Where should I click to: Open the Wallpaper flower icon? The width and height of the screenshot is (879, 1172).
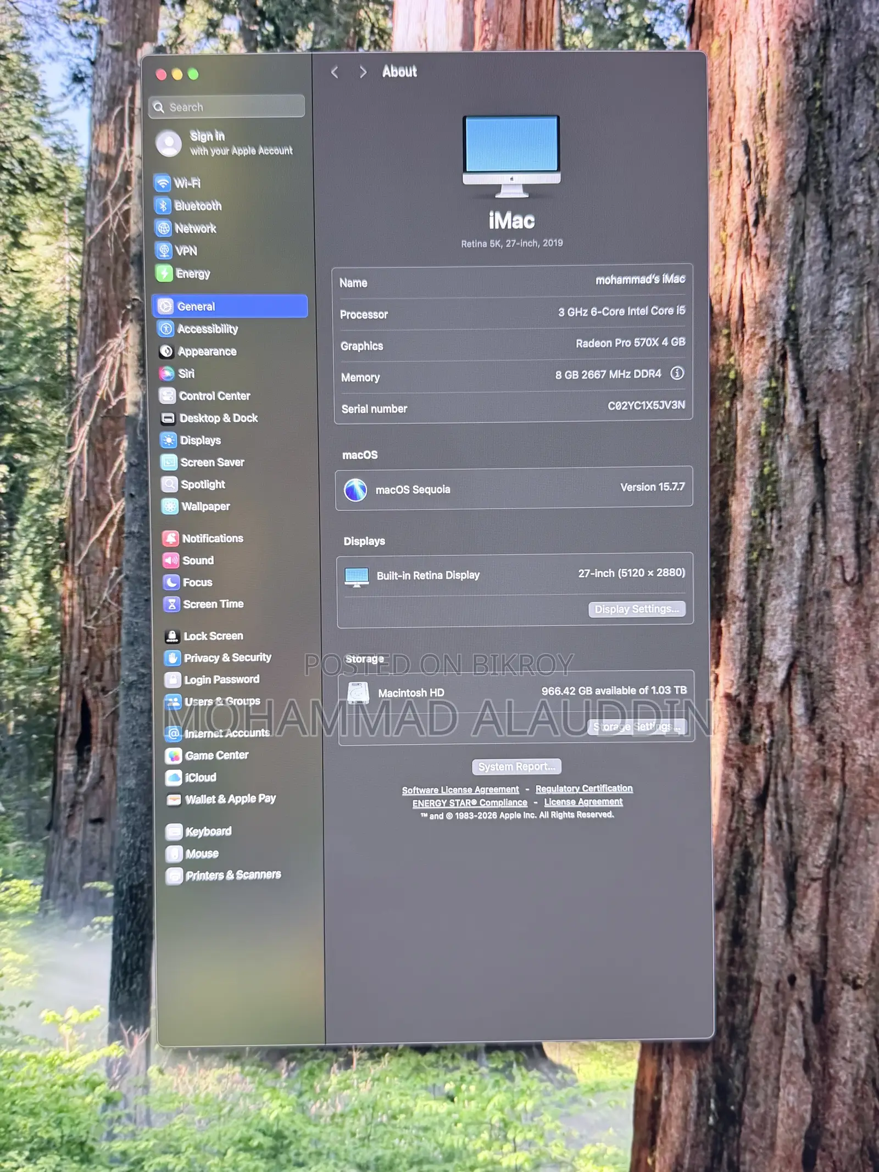coord(170,506)
